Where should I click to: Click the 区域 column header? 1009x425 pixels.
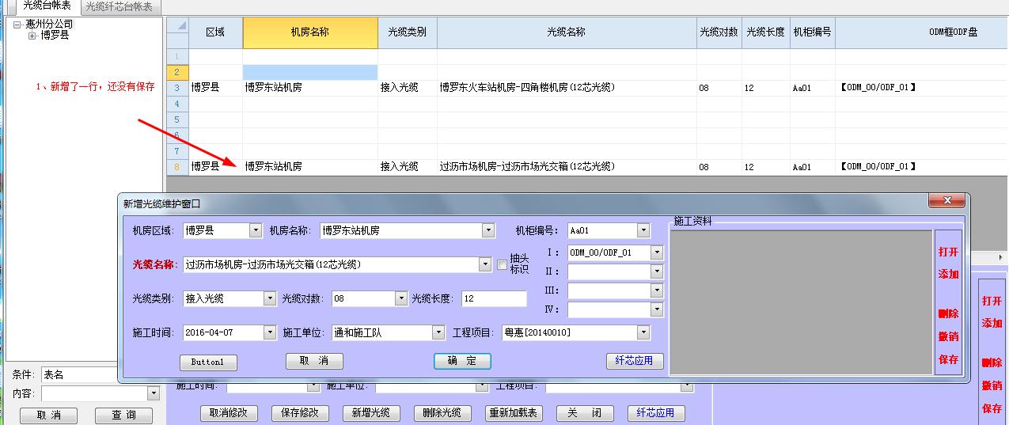pyautogui.click(x=215, y=32)
